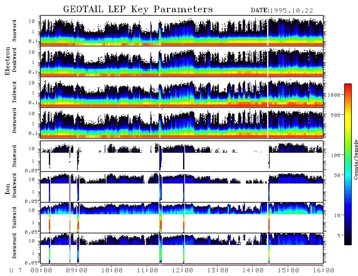Click the 12:00 time tick label

[x=183, y=271]
